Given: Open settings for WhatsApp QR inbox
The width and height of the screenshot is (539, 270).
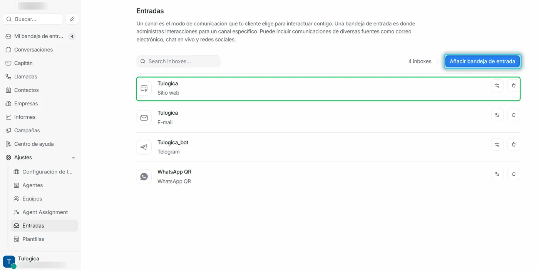Looking at the screenshot, I should point(497,174).
